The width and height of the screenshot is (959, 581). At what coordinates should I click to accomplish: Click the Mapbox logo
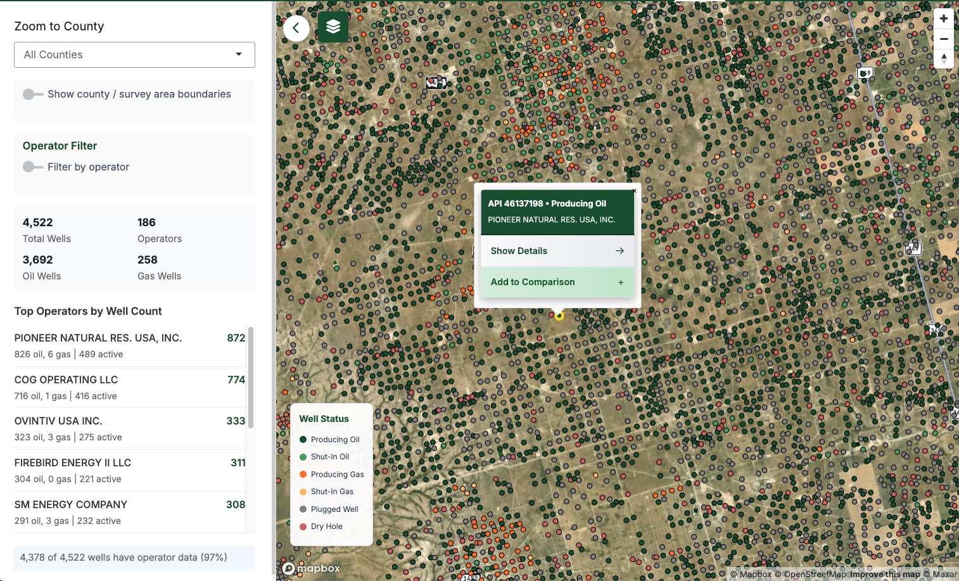point(312,568)
